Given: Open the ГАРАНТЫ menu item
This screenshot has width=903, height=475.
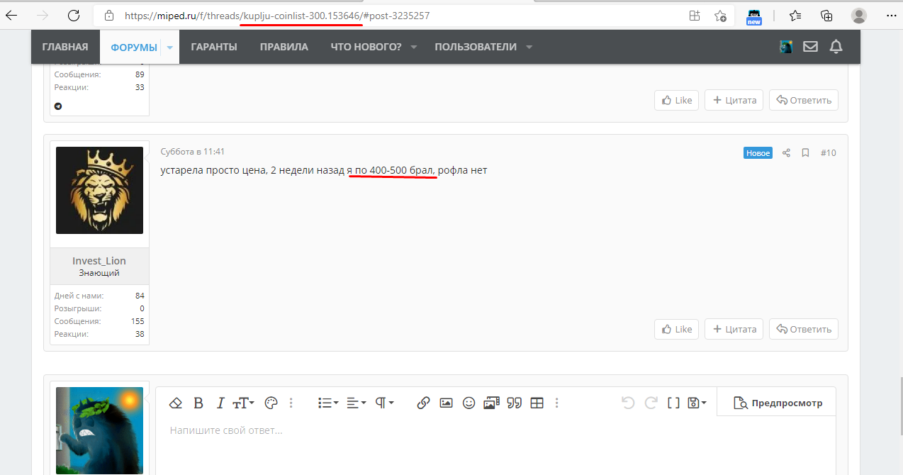Looking at the screenshot, I should 214,47.
